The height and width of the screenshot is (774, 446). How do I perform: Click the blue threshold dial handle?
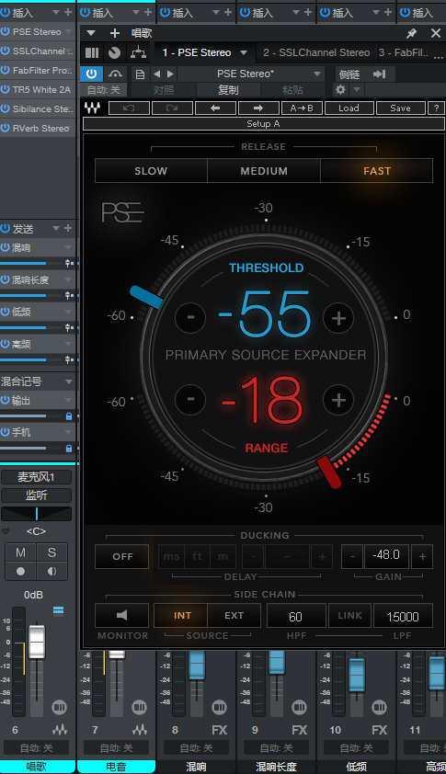pyautogui.click(x=146, y=298)
